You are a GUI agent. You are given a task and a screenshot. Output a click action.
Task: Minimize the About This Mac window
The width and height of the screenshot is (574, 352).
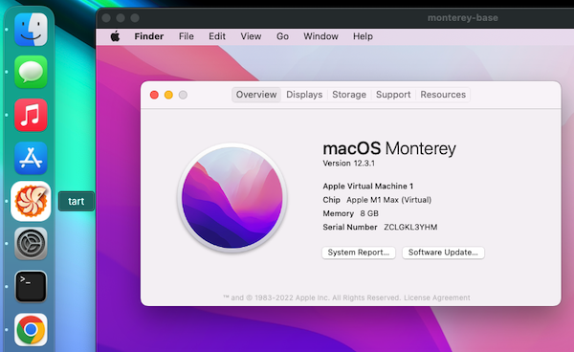168,95
